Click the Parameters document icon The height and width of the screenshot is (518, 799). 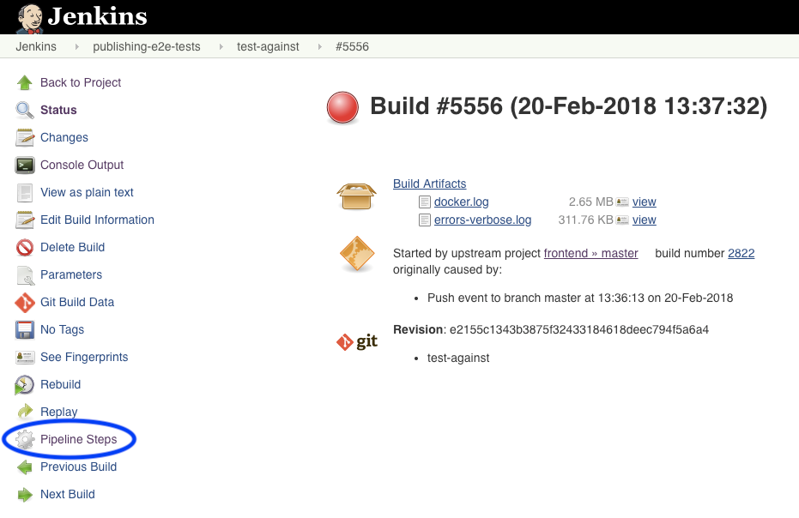(x=24, y=275)
